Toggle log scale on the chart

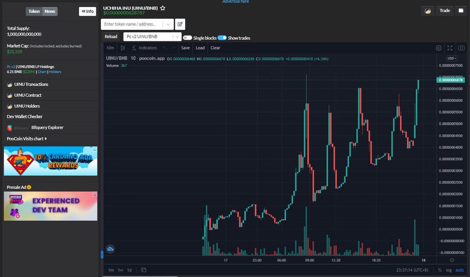(449, 270)
